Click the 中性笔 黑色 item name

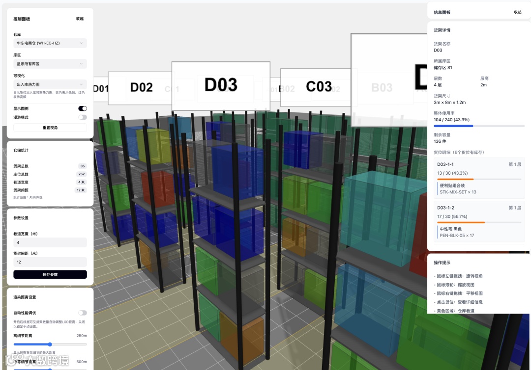pos(450,229)
